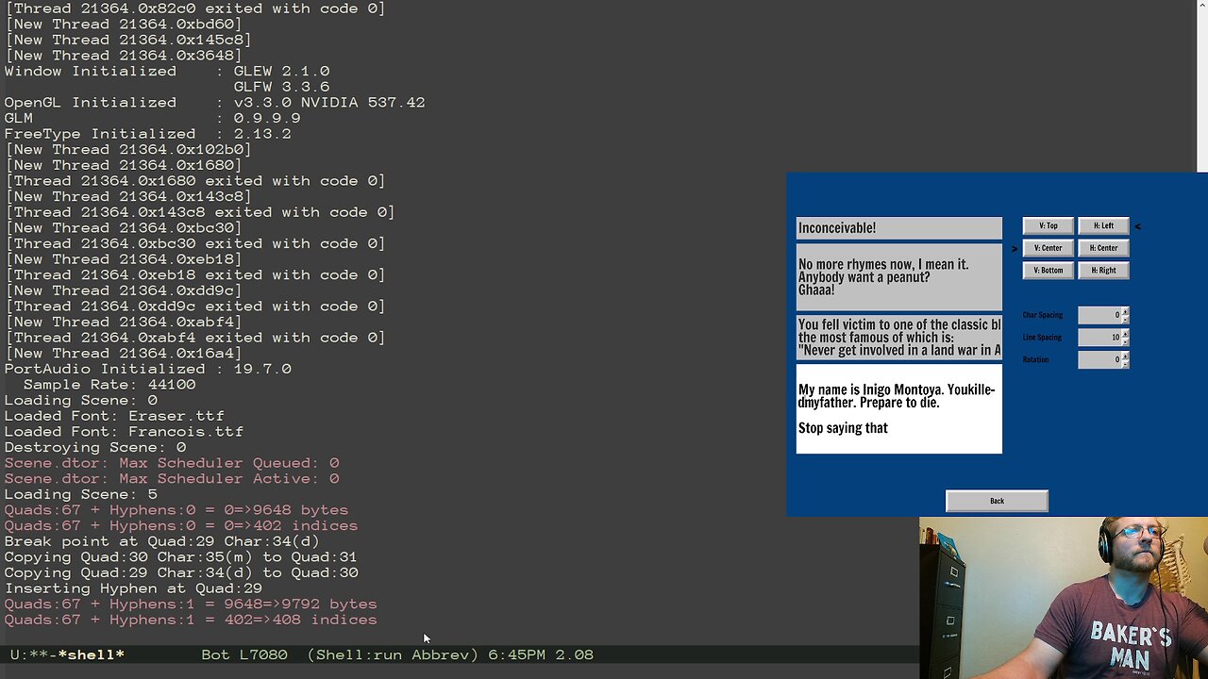Choose H: Center horizontal alignment
The height and width of the screenshot is (679, 1208).
click(1103, 248)
